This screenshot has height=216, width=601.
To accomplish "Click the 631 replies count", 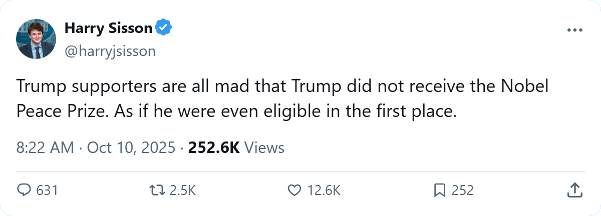I will [48, 190].
